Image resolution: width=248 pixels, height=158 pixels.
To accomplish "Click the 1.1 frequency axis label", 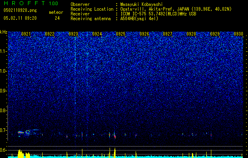I will [x=4, y=51].
